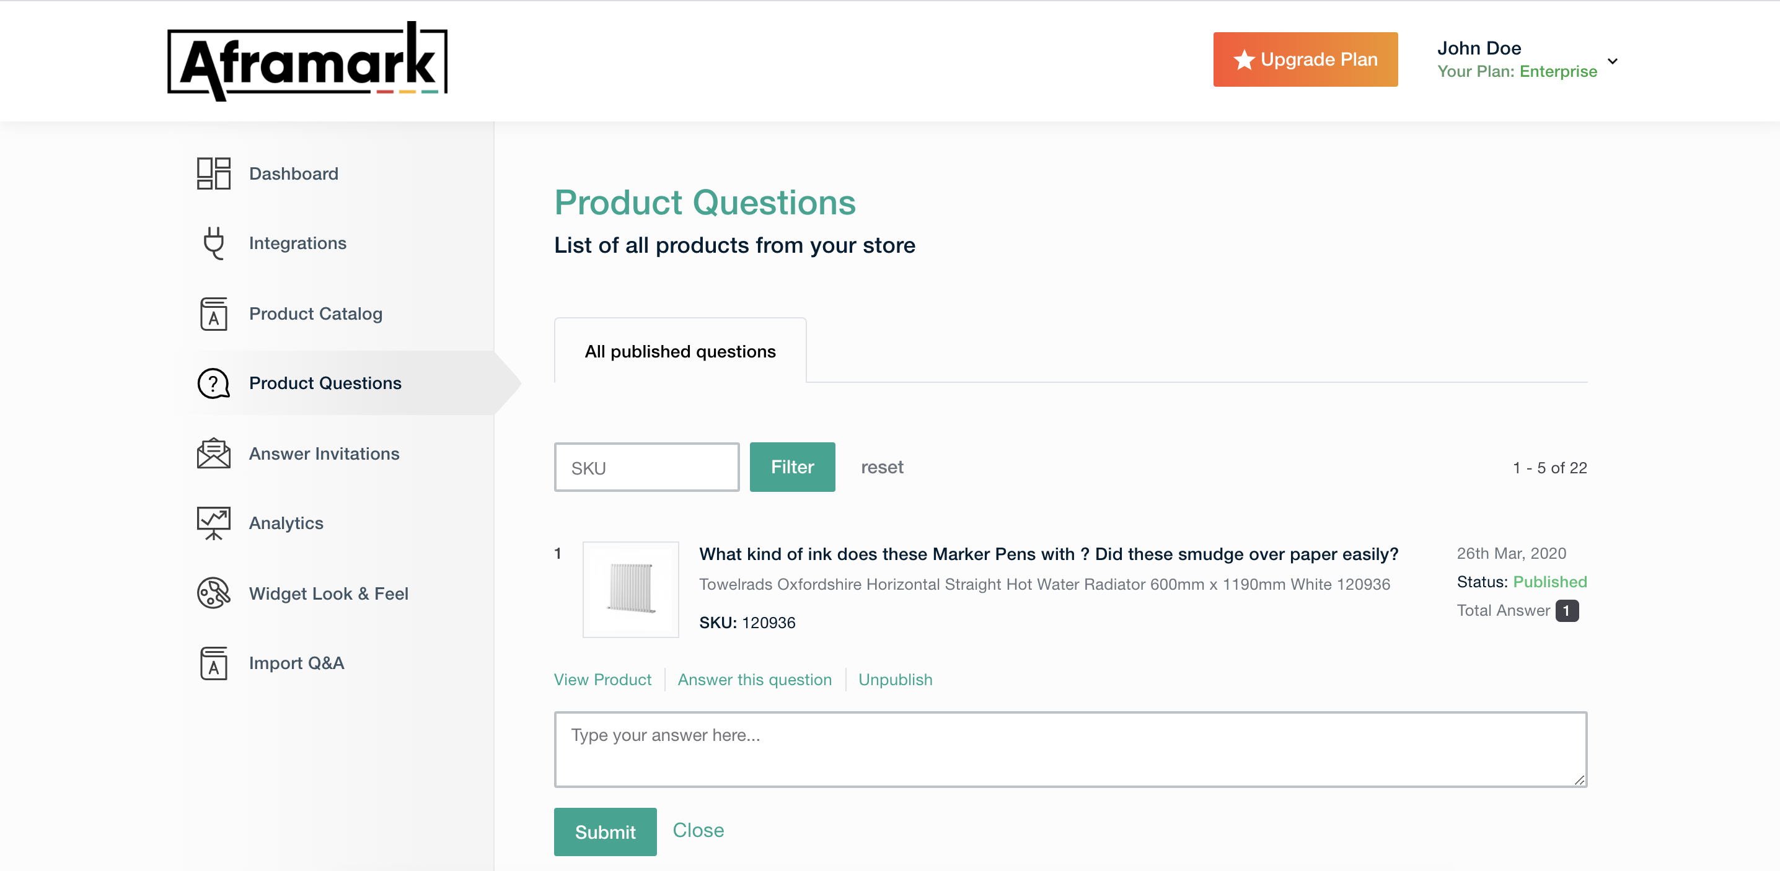Click the reset filter link
This screenshot has height=871, width=1780.
(882, 467)
